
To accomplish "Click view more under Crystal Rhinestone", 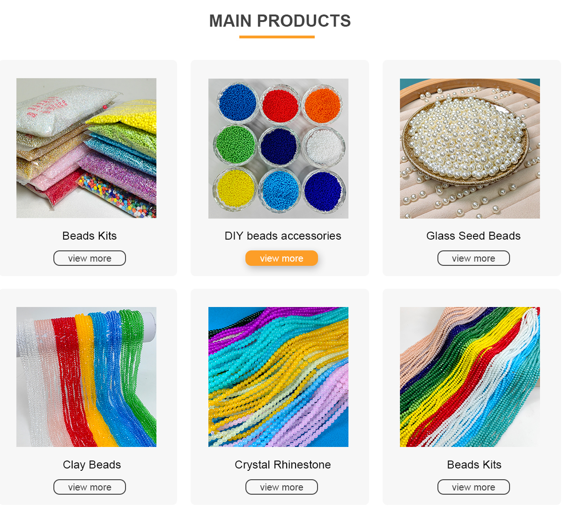I will pos(281,487).
